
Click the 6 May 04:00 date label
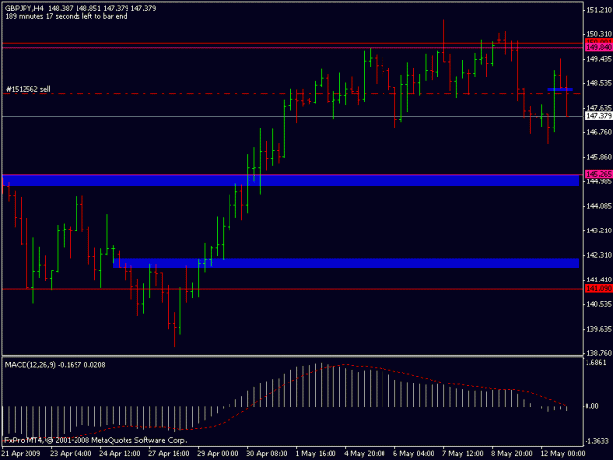414,453
